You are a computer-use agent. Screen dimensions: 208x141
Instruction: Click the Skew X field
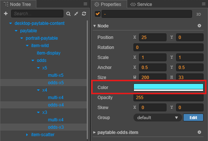click(153, 107)
